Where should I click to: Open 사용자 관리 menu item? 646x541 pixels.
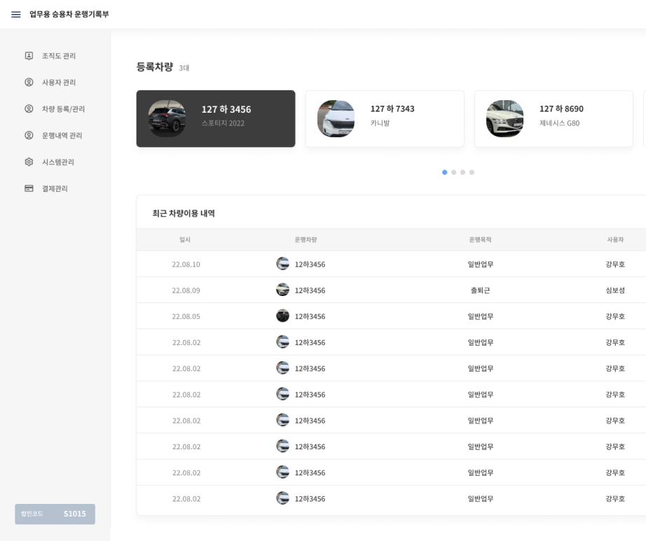[x=58, y=83]
